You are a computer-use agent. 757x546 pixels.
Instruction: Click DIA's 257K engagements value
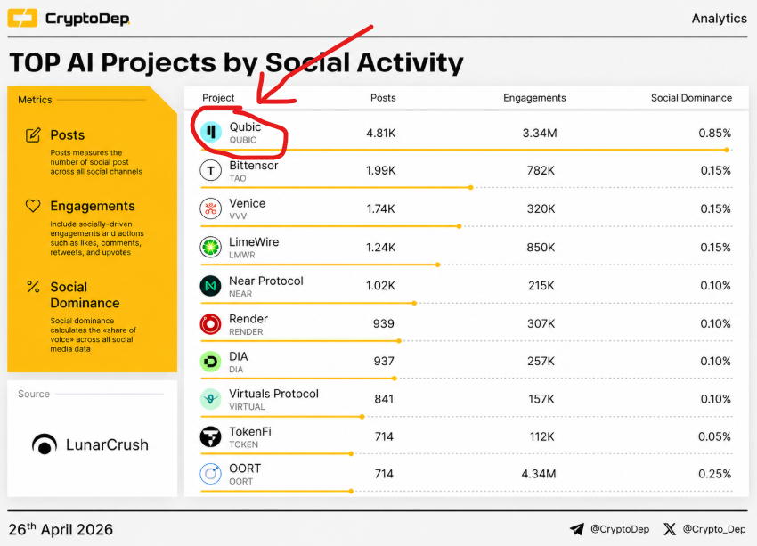tap(541, 362)
